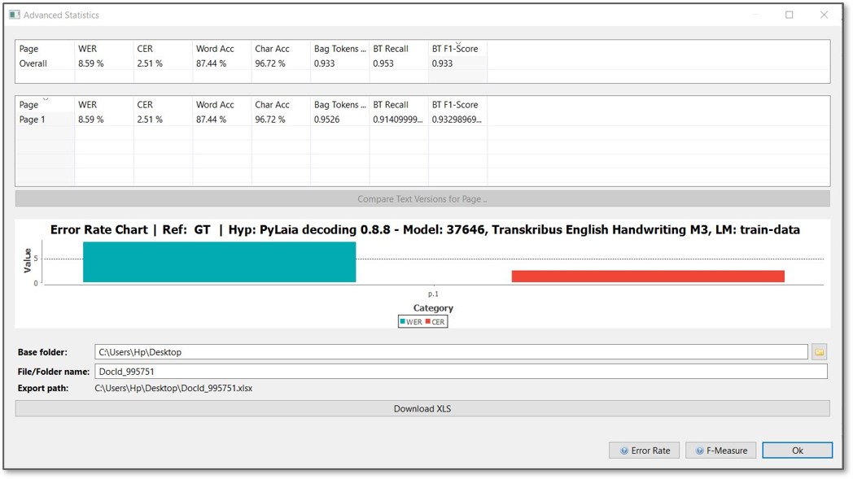
Task: Click the 0.9526 Bag Tokens value for Page 1
Action: (x=326, y=119)
